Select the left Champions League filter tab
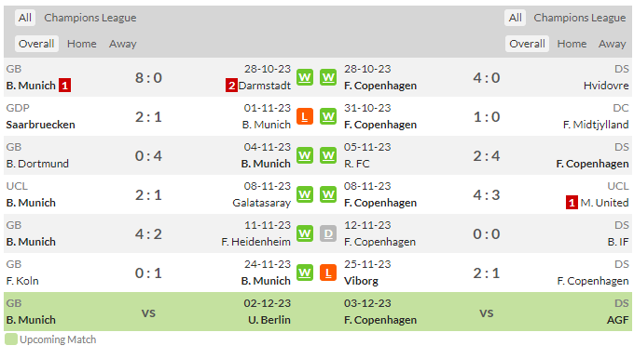This screenshot has height=359, width=634. 90,18
